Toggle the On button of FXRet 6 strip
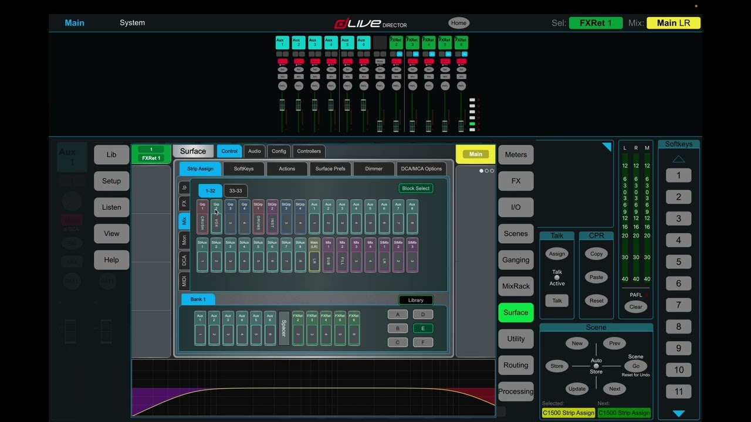The image size is (751, 422). tap(464, 54)
